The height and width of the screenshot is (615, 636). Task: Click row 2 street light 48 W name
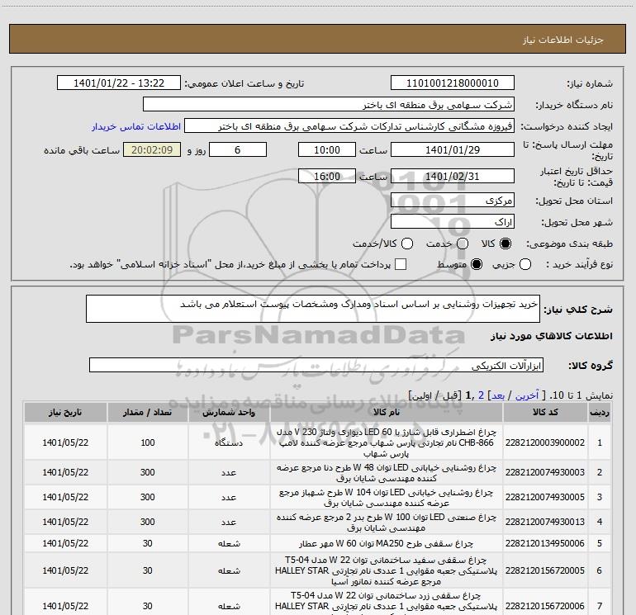tap(387, 473)
